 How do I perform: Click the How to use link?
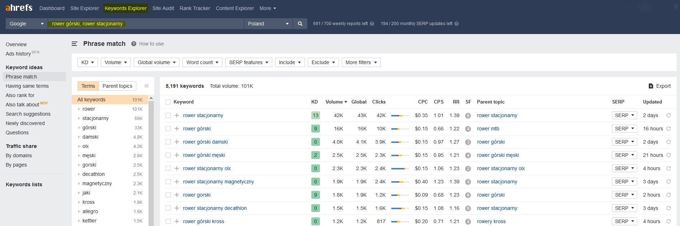point(151,44)
